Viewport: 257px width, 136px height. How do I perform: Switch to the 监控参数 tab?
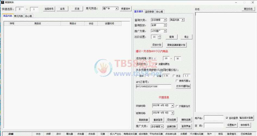click(150, 12)
